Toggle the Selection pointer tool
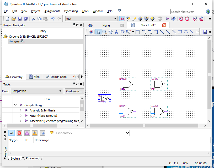The image size is (214, 168). pos(98,32)
